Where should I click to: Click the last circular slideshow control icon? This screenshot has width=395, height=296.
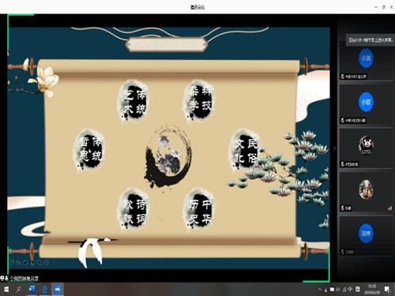[47, 262]
